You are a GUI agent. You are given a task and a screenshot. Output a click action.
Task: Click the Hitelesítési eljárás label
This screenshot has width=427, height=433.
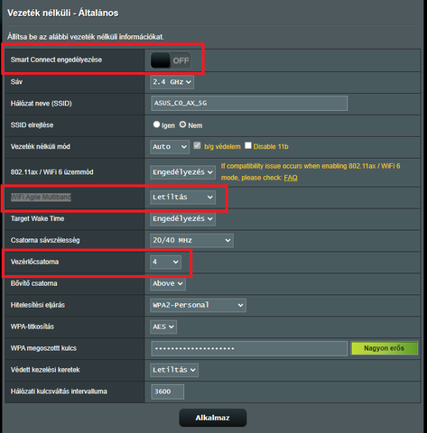click(38, 305)
